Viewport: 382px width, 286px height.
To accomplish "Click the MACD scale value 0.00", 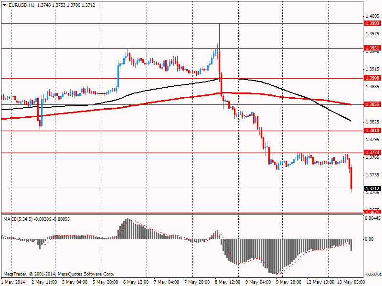I will tap(369, 239).
